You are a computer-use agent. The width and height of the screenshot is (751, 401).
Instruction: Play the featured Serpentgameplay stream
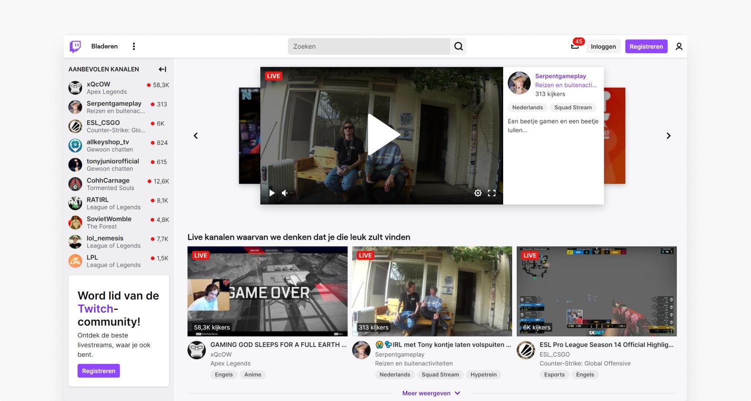pyautogui.click(x=383, y=134)
